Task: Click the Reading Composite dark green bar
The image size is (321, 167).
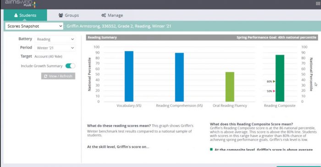Action: [280, 78]
